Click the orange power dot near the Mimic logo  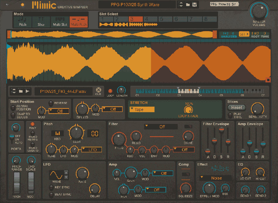click(x=23, y=5)
